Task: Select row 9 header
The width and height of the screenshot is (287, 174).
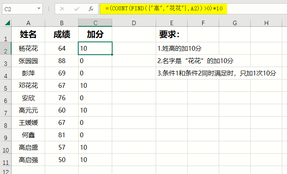Action: click(6, 135)
